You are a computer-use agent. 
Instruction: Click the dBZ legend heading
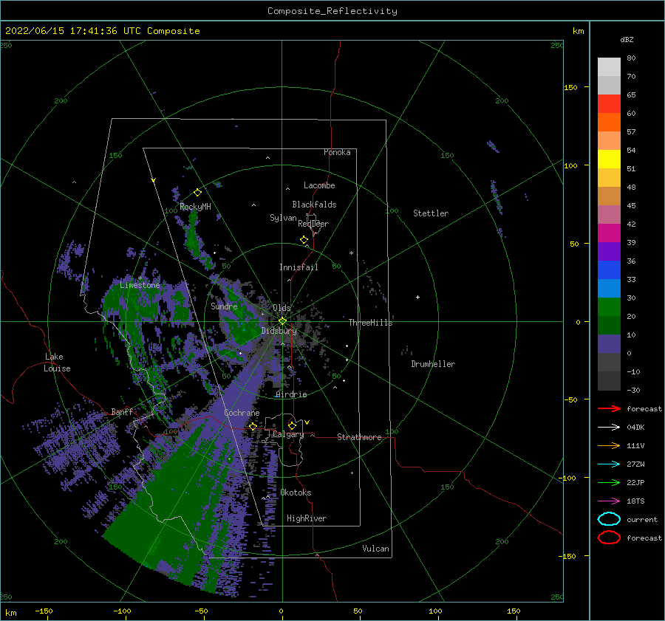(x=627, y=40)
